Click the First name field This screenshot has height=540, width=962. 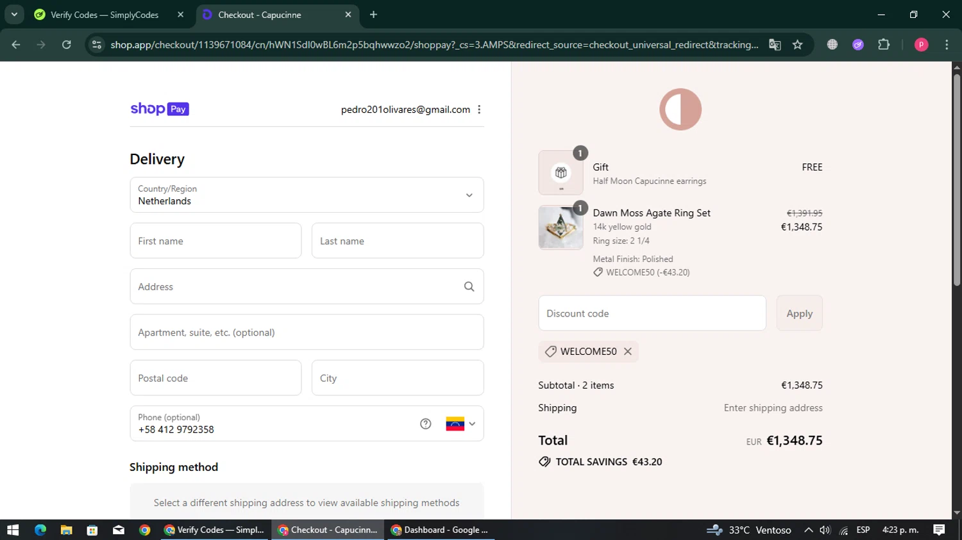click(x=215, y=241)
